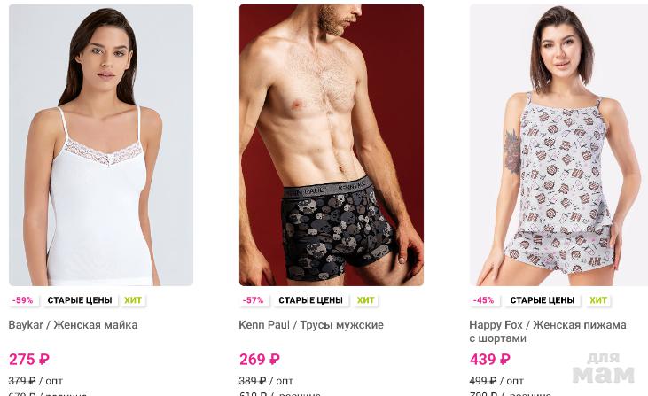Open the Kenn Paul boxer briefs photo

point(332,145)
